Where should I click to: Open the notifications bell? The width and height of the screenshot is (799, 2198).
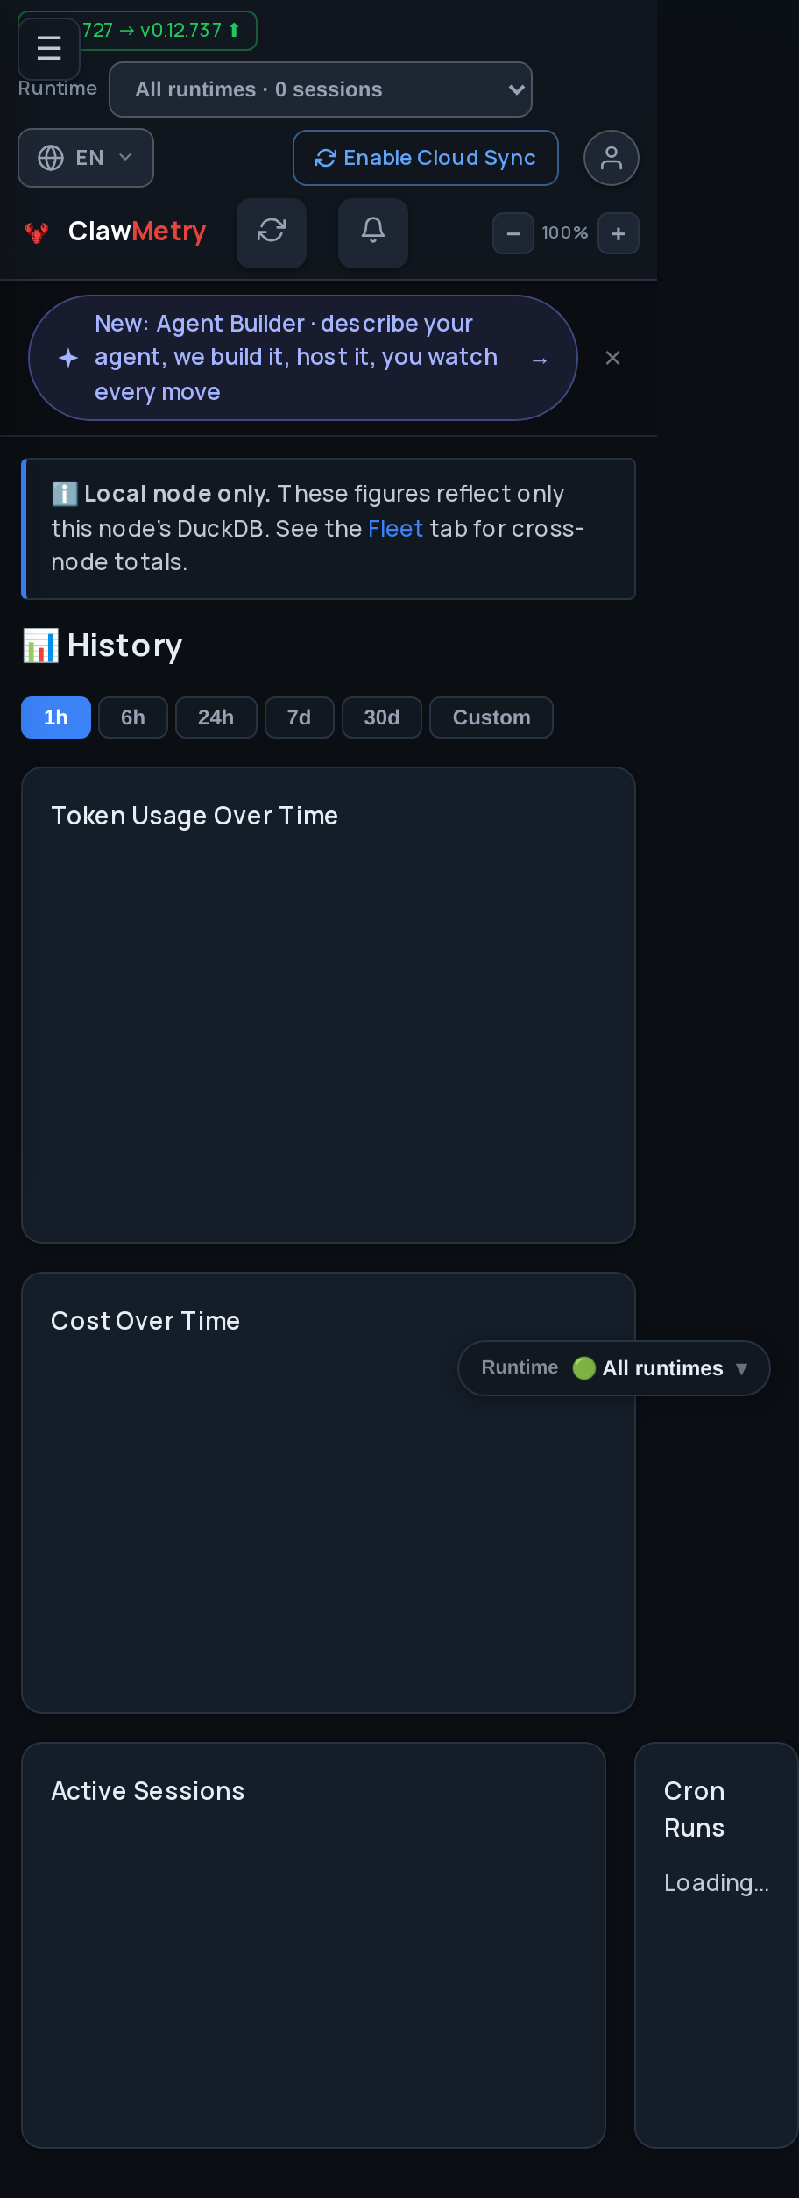click(373, 232)
